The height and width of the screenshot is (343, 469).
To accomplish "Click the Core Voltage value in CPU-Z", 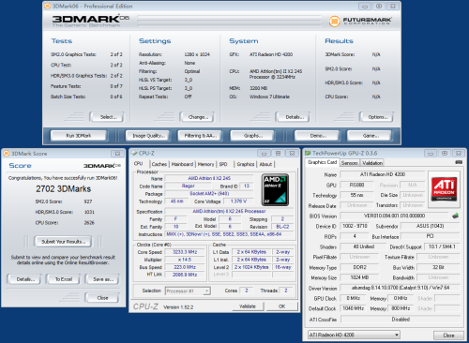I will coord(238,201).
